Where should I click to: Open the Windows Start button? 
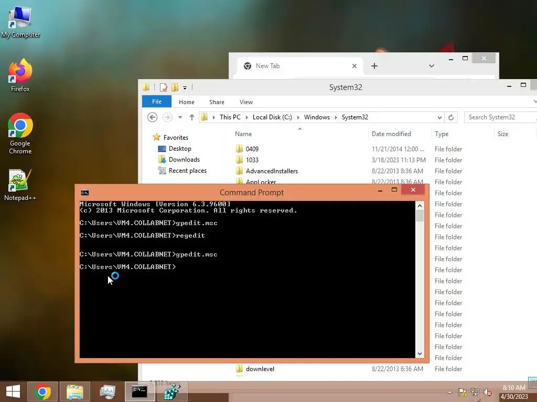point(13,392)
